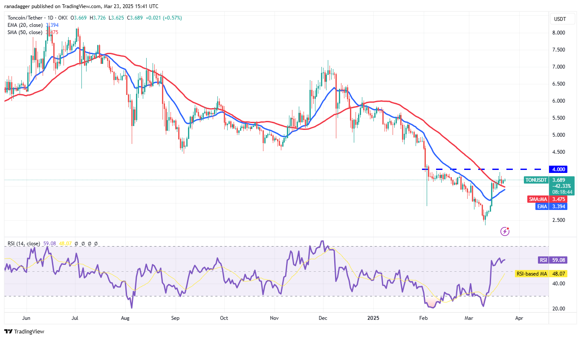Click the TradingView logo at bottom left
Image resolution: width=581 pixels, height=339 pixels.
(24, 331)
